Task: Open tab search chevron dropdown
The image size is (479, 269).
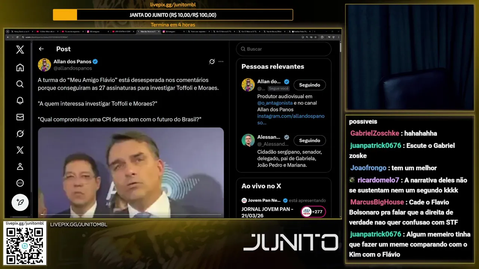Action: click(7, 31)
